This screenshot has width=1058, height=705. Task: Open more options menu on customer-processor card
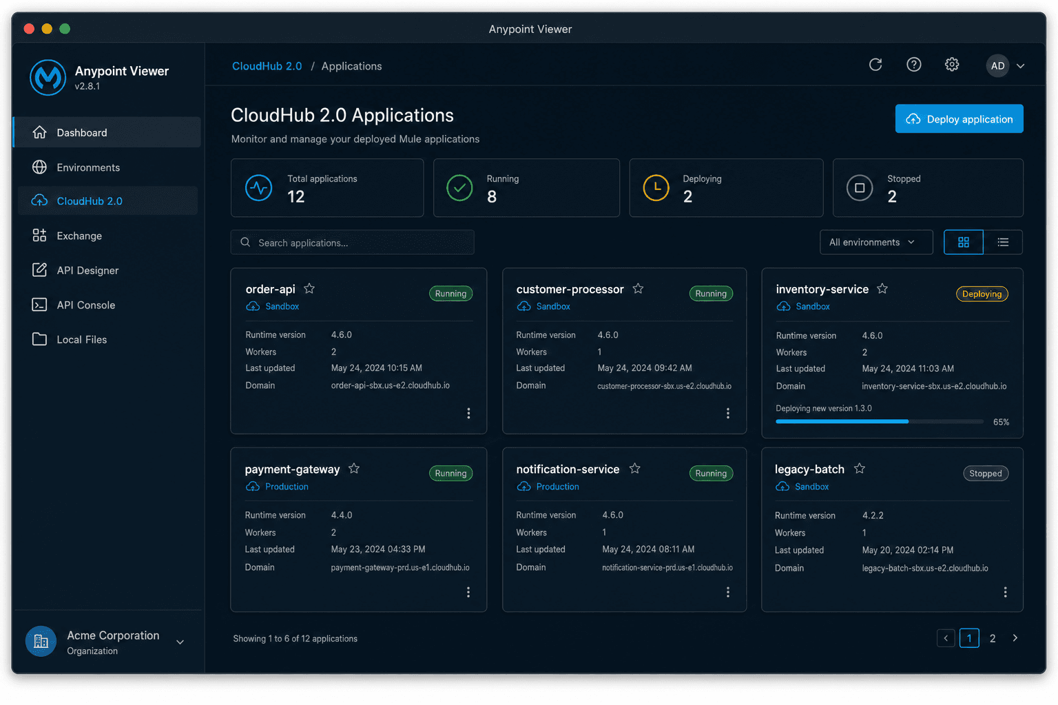[728, 413]
